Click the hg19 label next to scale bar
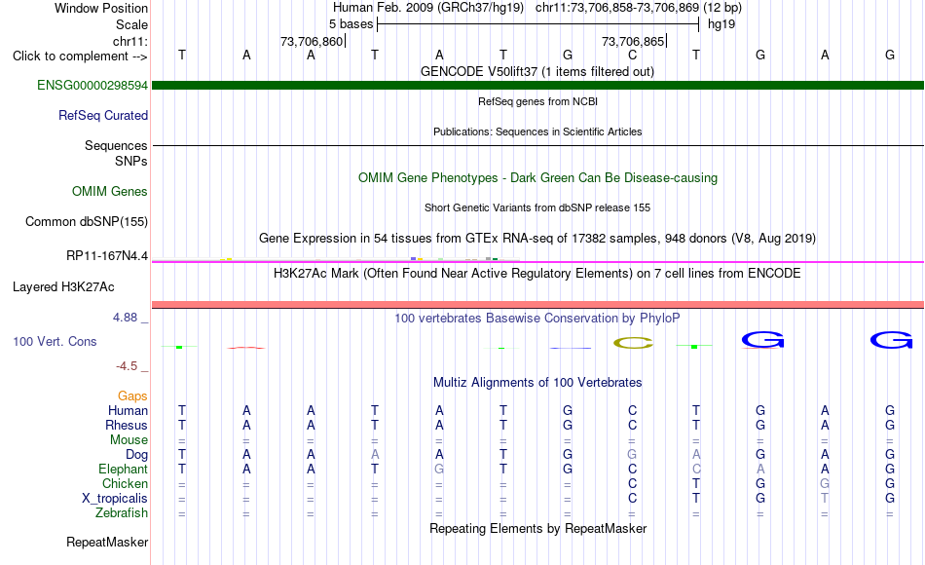Image resolution: width=925 pixels, height=565 pixels. pyautogui.click(x=721, y=24)
